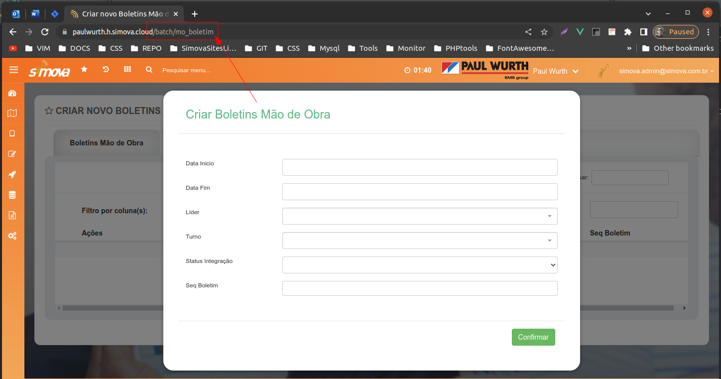721x379 pixels.
Task: Open the history icon in top bar
Action: click(x=106, y=70)
